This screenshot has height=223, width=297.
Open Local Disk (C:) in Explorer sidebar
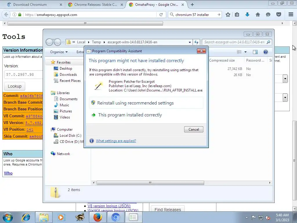(x=70, y=135)
